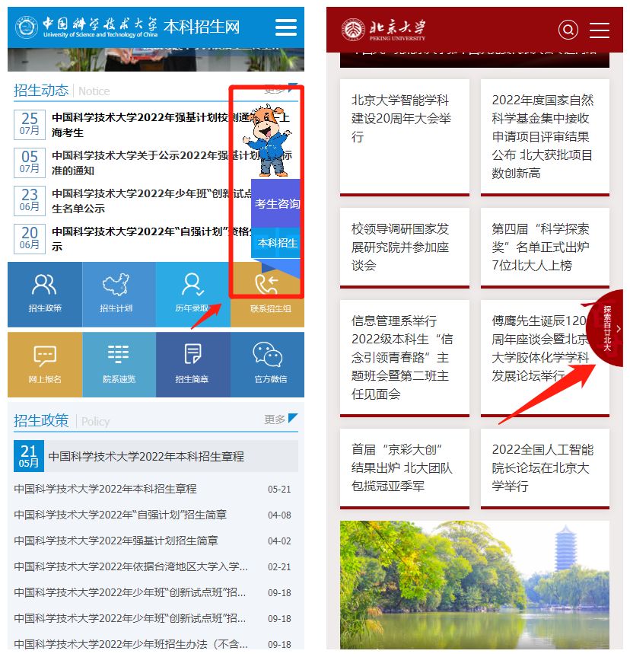630x654 pixels.
Task: Open the featured 21 05月 本科招生章程 item
Action: (x=156, y=456)
